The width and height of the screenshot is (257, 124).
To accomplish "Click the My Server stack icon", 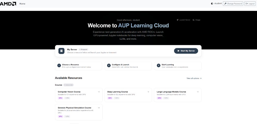I will point(61,51).
